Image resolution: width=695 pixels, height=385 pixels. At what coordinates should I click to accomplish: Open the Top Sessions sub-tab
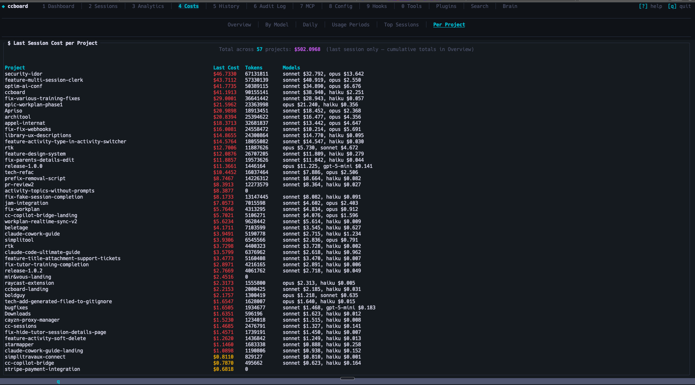401,25
